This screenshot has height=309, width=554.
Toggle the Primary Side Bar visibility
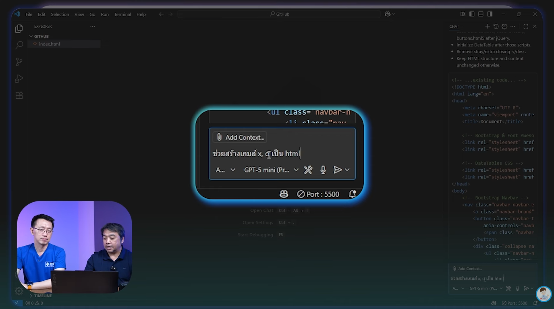tap(472, 14)
